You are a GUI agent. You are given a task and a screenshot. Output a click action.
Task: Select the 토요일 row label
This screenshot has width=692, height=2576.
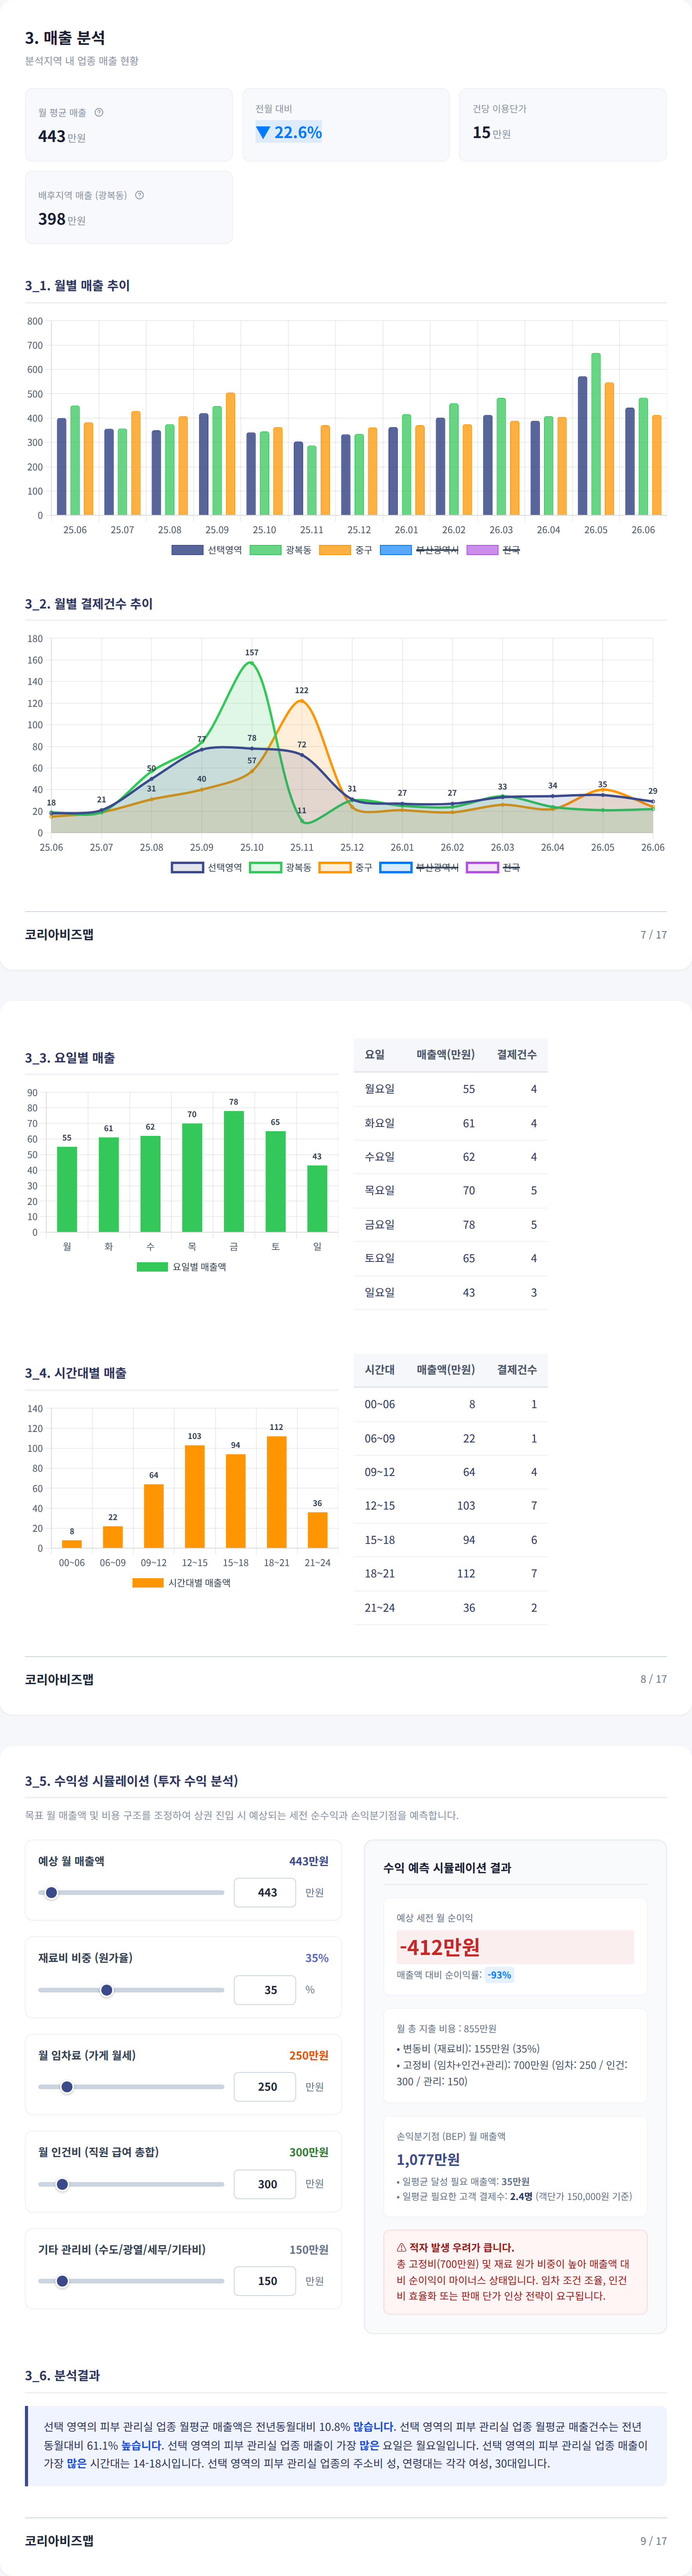pos(380,1258)
